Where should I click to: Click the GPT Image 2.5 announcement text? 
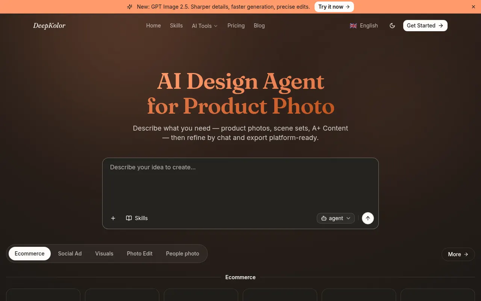223,7
